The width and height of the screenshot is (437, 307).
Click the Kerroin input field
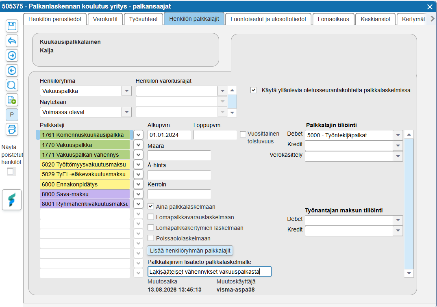(179, 194)
